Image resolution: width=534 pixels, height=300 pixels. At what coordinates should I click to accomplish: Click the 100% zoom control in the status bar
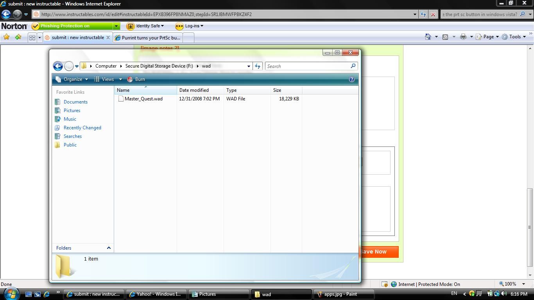508,284
